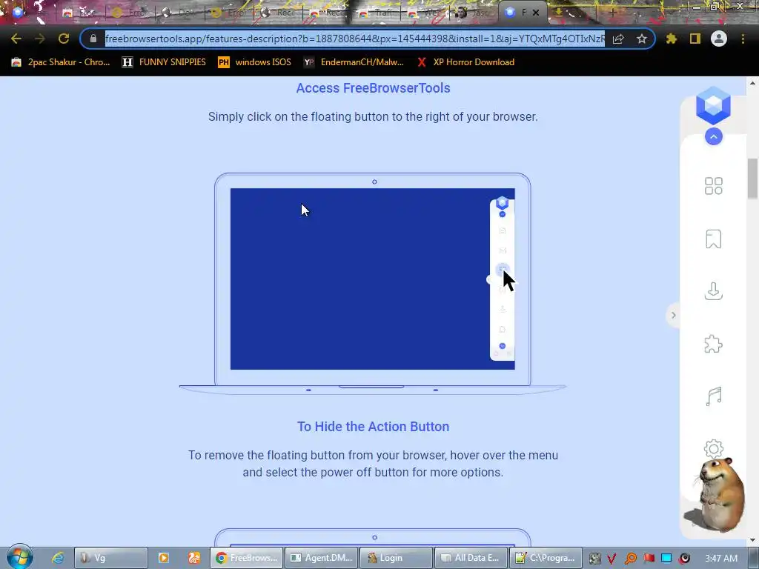This screenshot has width=759, height=569.
Task: Switch to the Traffi... tab
Action: [377, 13]
